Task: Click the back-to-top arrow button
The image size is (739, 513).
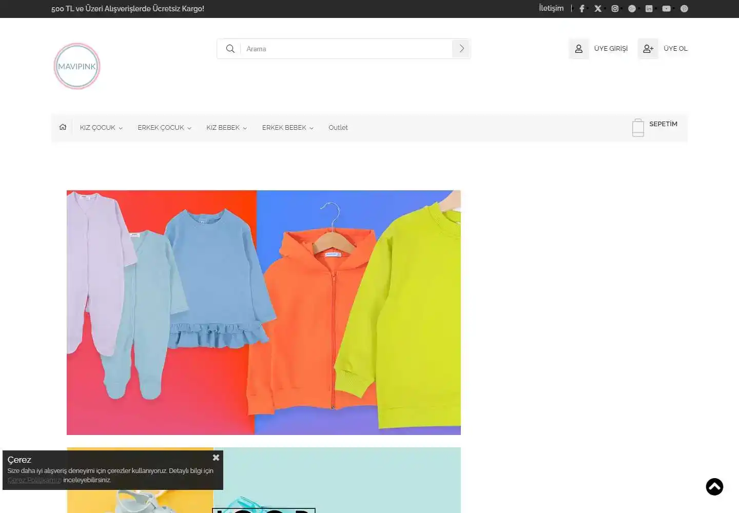Action: click(714, 487)
